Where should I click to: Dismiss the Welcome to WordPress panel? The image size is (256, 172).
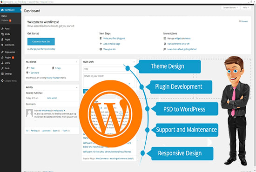coord(243,21)
